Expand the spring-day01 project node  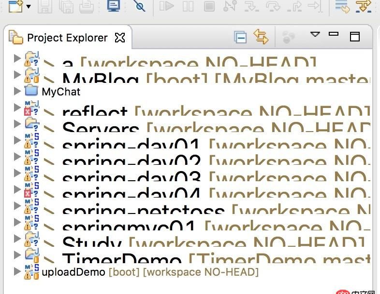17,140
